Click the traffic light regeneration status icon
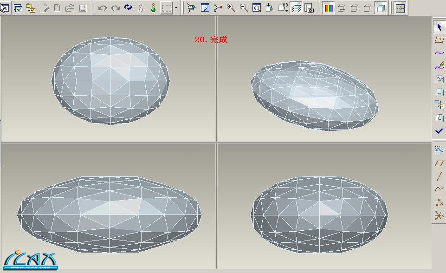Screen dimensions: 446x273 153,8
